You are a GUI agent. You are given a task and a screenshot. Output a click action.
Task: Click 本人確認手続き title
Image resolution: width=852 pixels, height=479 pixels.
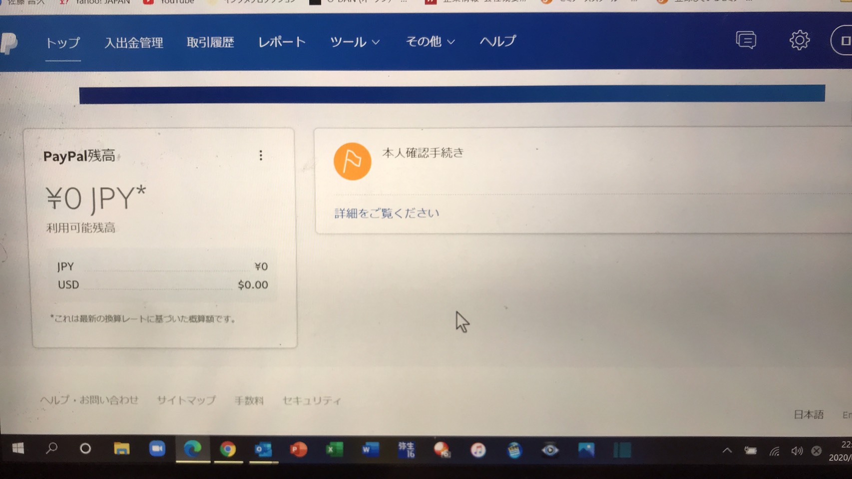423,153
